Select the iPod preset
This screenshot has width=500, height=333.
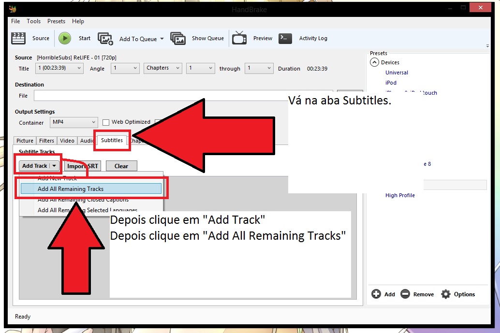pyautogui.click(x=391, y=83)
